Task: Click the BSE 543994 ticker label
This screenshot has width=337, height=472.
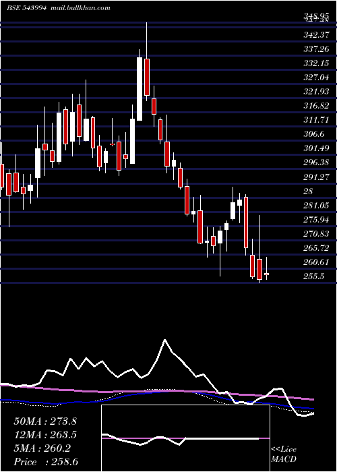Action: coord(26,8)
